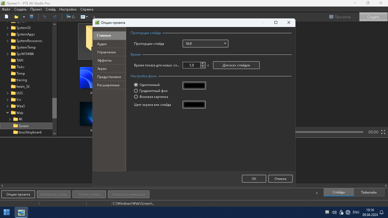This screenshot has height=218, width=388.
Task: Switch to the Аудио options tab
Action: (102, 44)
